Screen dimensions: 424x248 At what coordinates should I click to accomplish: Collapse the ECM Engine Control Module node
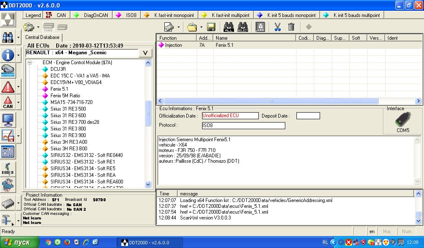click(x=29, y=63)
